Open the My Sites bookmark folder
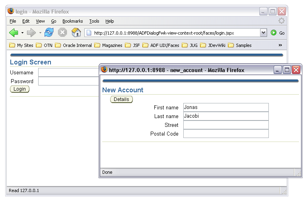 coord(21,45)
